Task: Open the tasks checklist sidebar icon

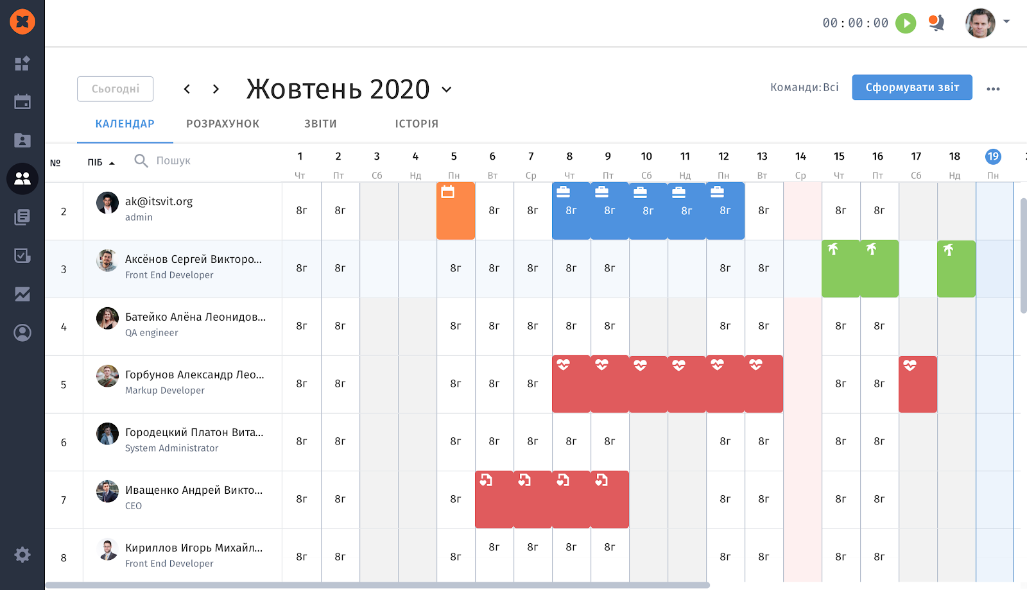Action: (22, 255)
